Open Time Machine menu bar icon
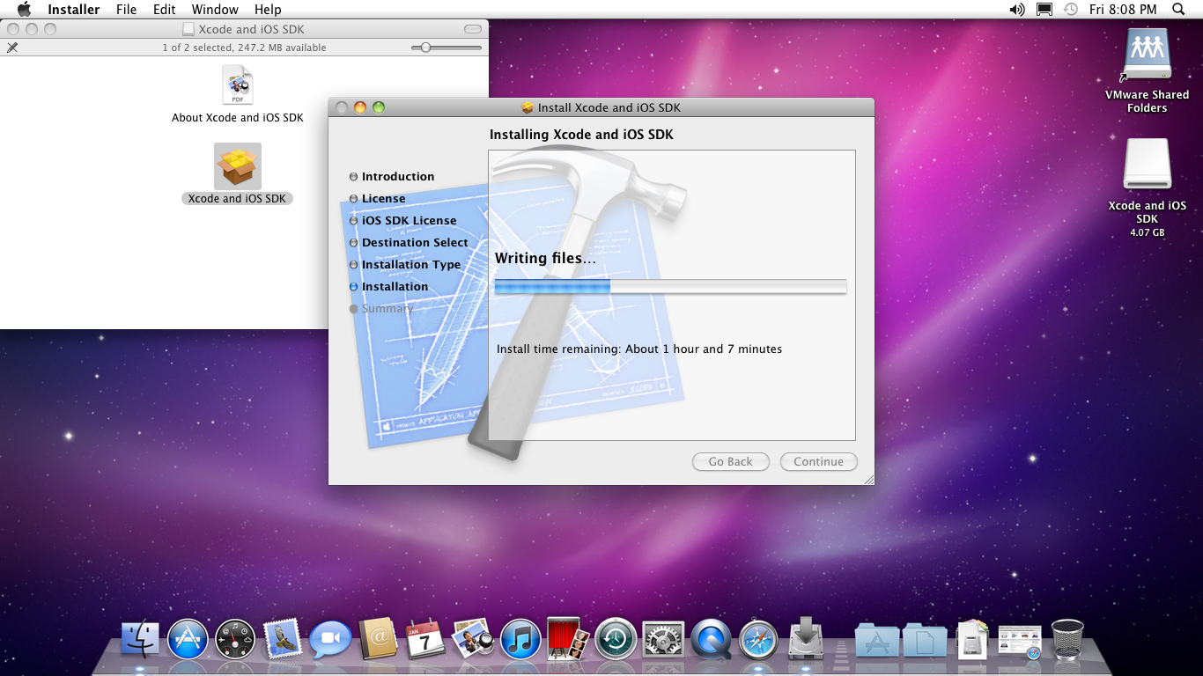Image resolution: width=1203 pixels, height=676 pixels. [1071, 10]
